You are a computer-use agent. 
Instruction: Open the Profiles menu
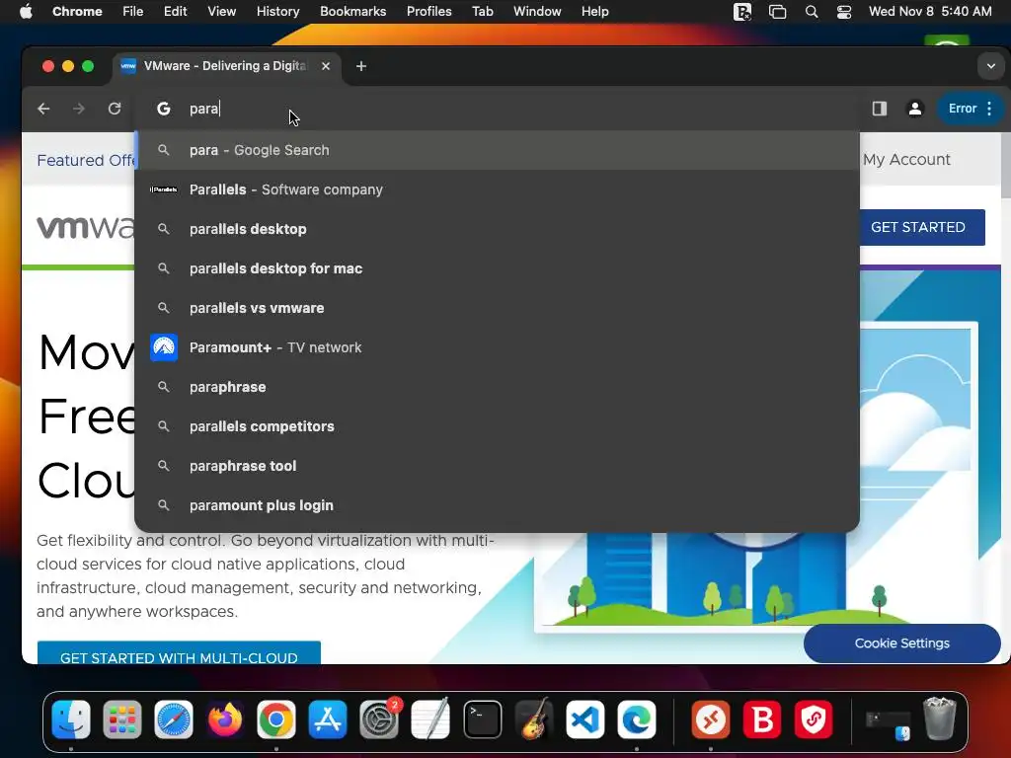coord(428,12)
